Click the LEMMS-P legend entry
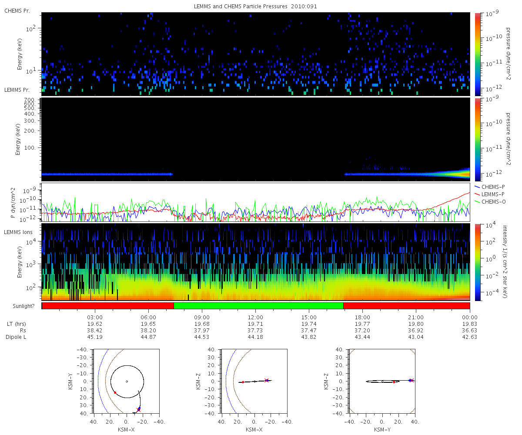 [490, 194]
